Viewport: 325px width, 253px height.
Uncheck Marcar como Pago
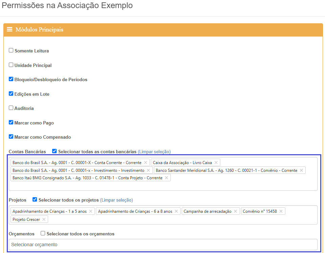11,122
